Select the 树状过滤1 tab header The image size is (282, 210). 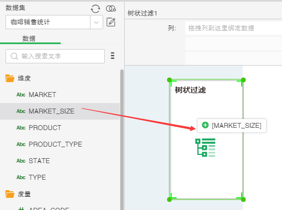[x=142, y=13]
